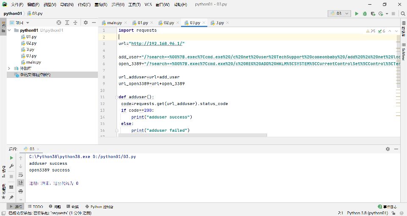The image size is (407, 216).
Task: Click line number 8 in the gutter
Action: tap(104, 77)
